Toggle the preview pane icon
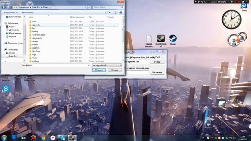This screenshot has width=251, height=141. [x=115, y=13]
